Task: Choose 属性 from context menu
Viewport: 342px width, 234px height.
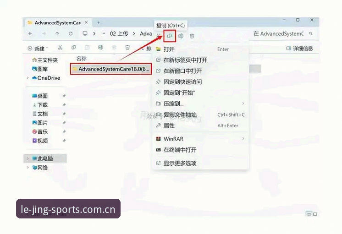Action: click(x=200, y=125)
